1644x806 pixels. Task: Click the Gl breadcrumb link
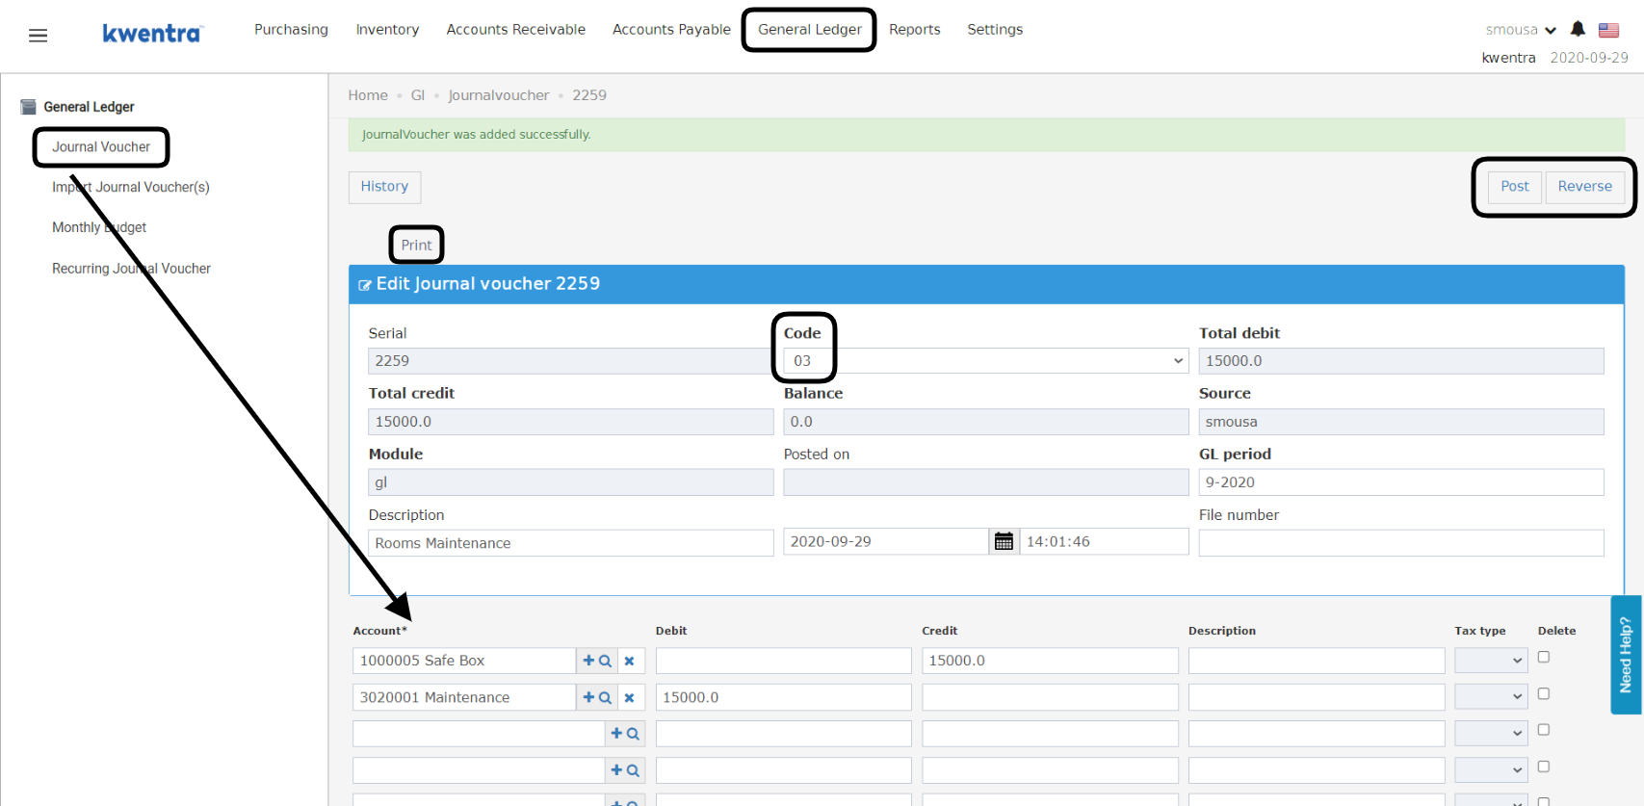(x=418, y=95)
